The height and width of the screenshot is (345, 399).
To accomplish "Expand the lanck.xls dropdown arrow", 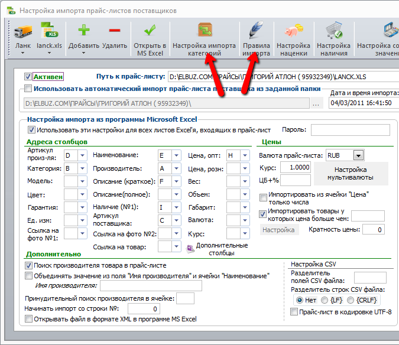I will click(x=49, y=53).
